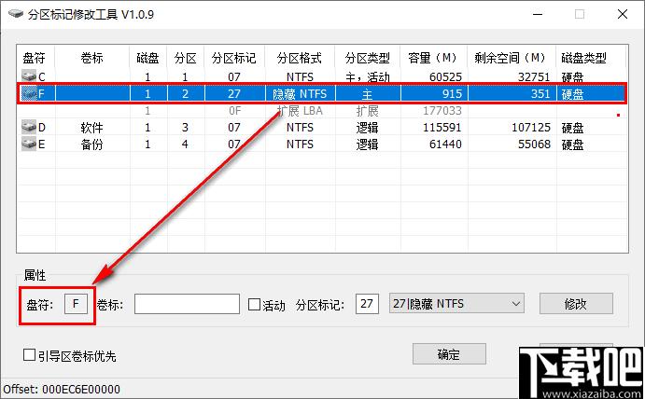Click the 剩余空间（M）column header

[x=512, y=58]
